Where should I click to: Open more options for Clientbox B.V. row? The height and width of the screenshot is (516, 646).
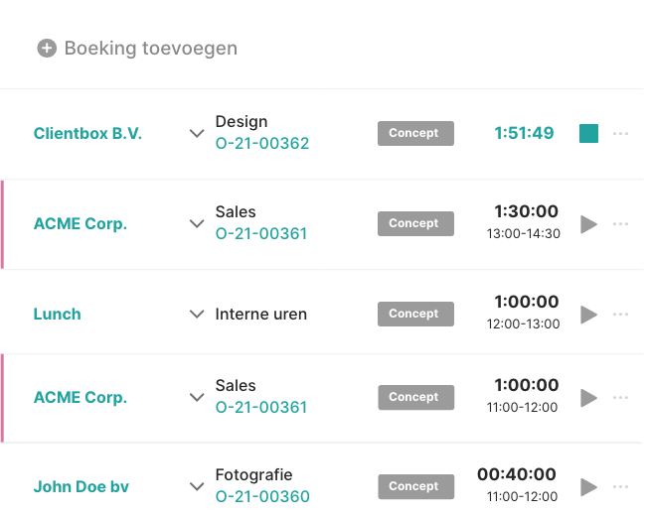(x=621, y=133)
